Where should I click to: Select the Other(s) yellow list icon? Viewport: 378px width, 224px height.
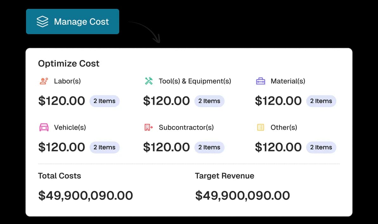point(260,128)
